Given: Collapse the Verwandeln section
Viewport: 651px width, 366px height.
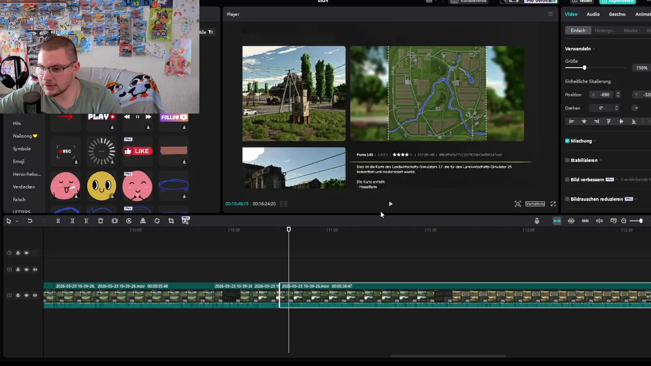Looking at the screenshot, I should click(594, 49).
